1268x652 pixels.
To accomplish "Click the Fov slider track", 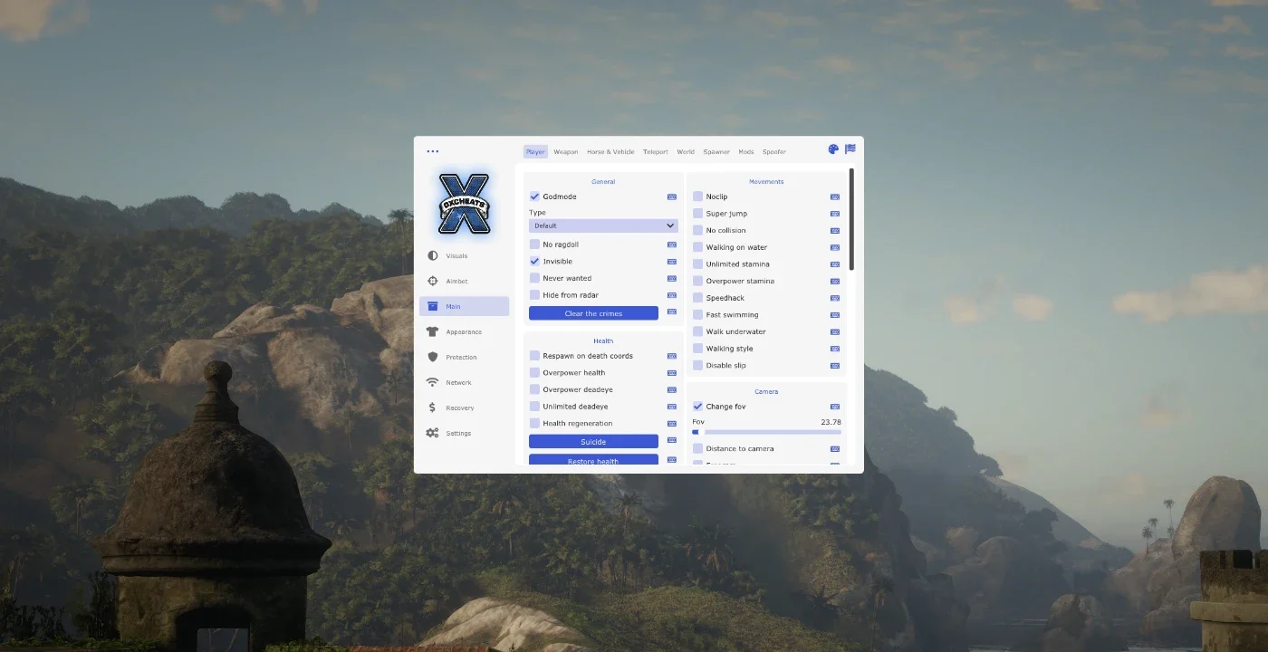I will pos(766,432).
